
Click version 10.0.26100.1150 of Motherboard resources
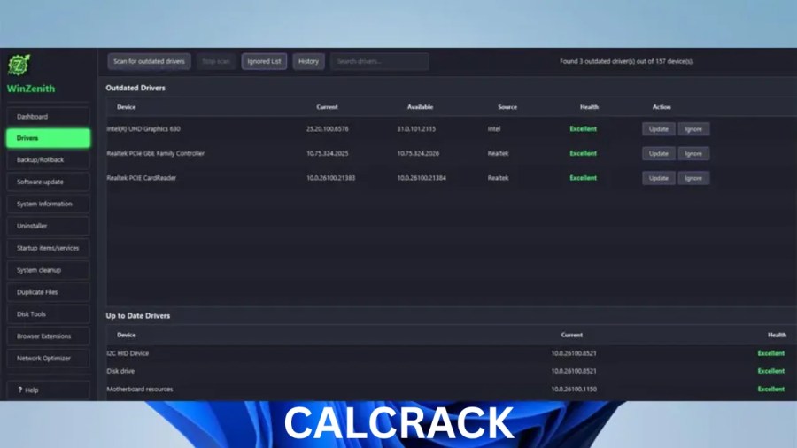(574, 389)
